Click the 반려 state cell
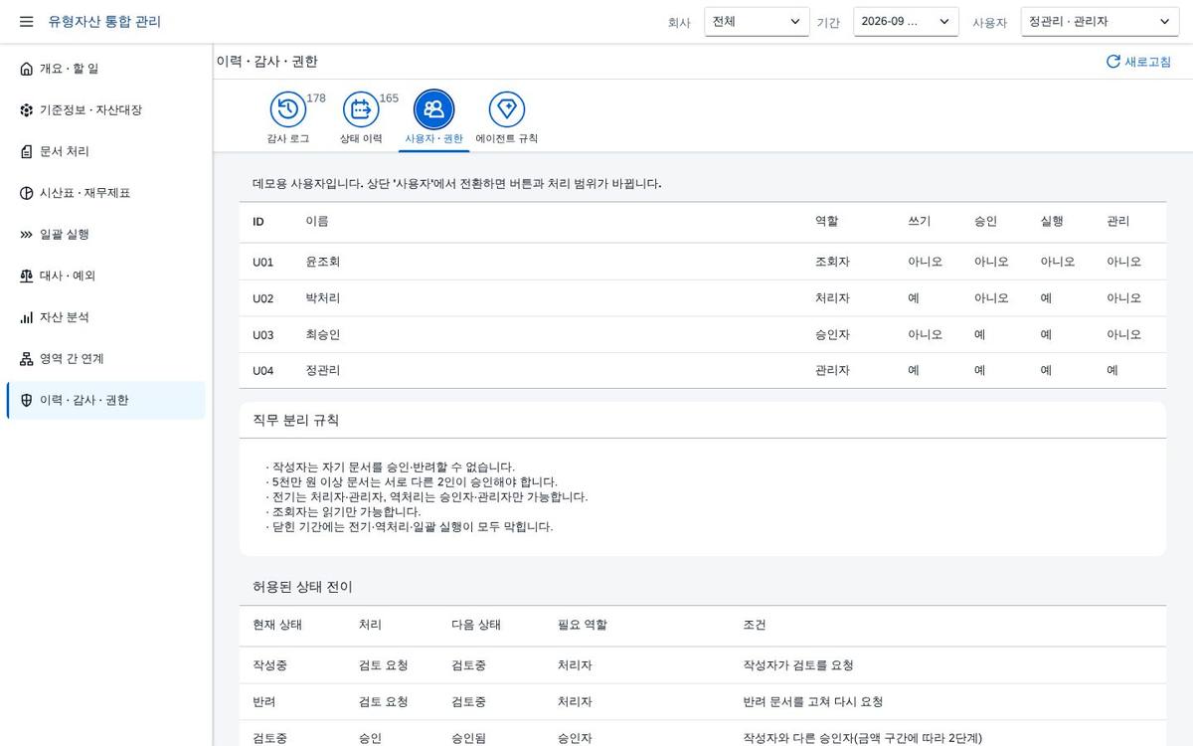The image size is (1193, 746). point(264,702)
